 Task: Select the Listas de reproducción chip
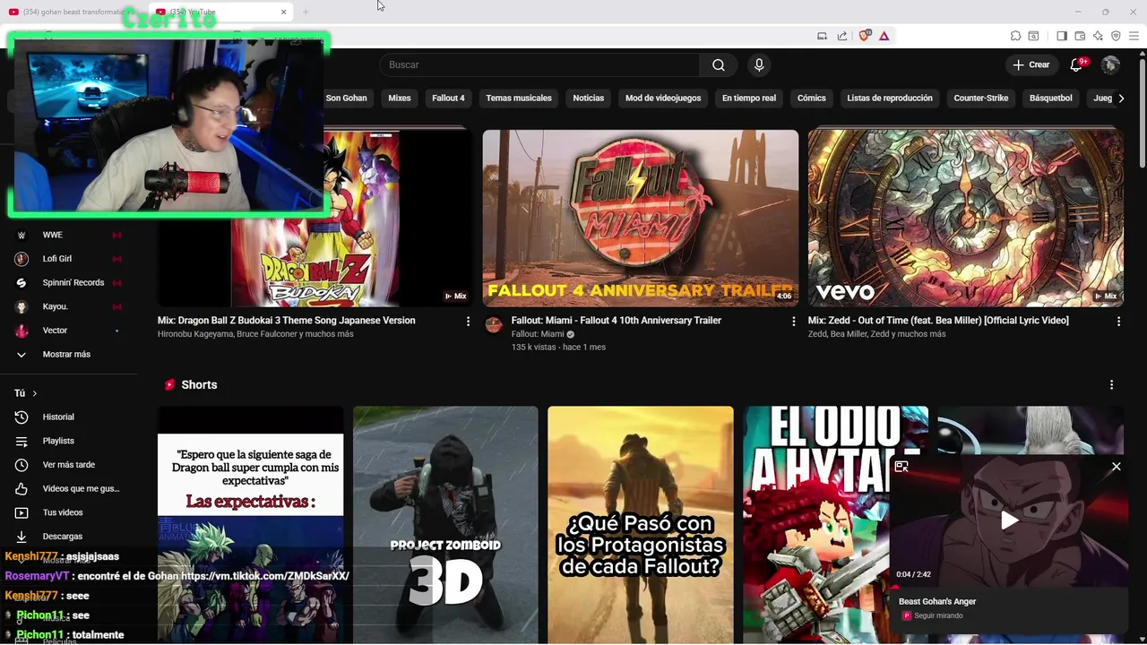click(x=890, y=98)
